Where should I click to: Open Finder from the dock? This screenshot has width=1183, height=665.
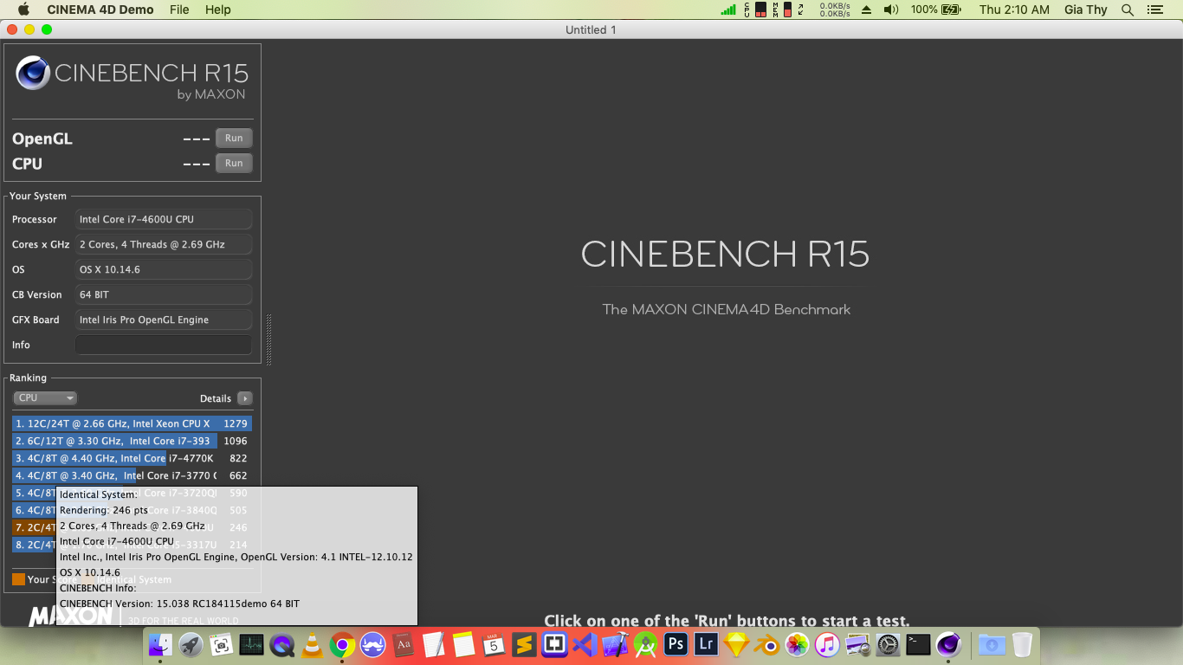(x=160, y=644)
